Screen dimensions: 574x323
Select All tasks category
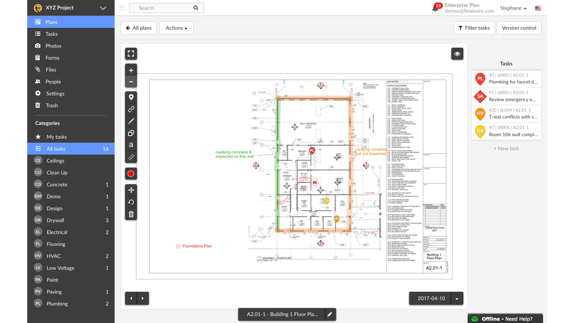[71, 149]
